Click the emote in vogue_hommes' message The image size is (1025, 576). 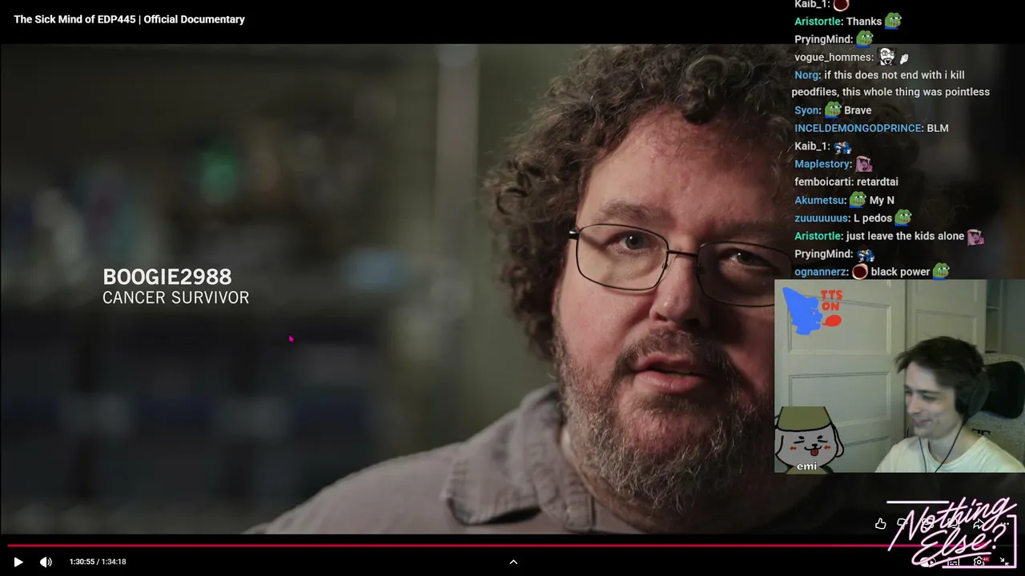(x=886, y=57)
